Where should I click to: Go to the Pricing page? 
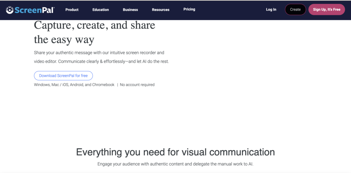click(189, 9)
